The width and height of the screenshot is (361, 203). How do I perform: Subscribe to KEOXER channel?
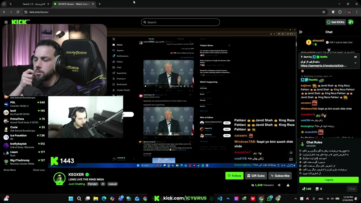(280, 176)
